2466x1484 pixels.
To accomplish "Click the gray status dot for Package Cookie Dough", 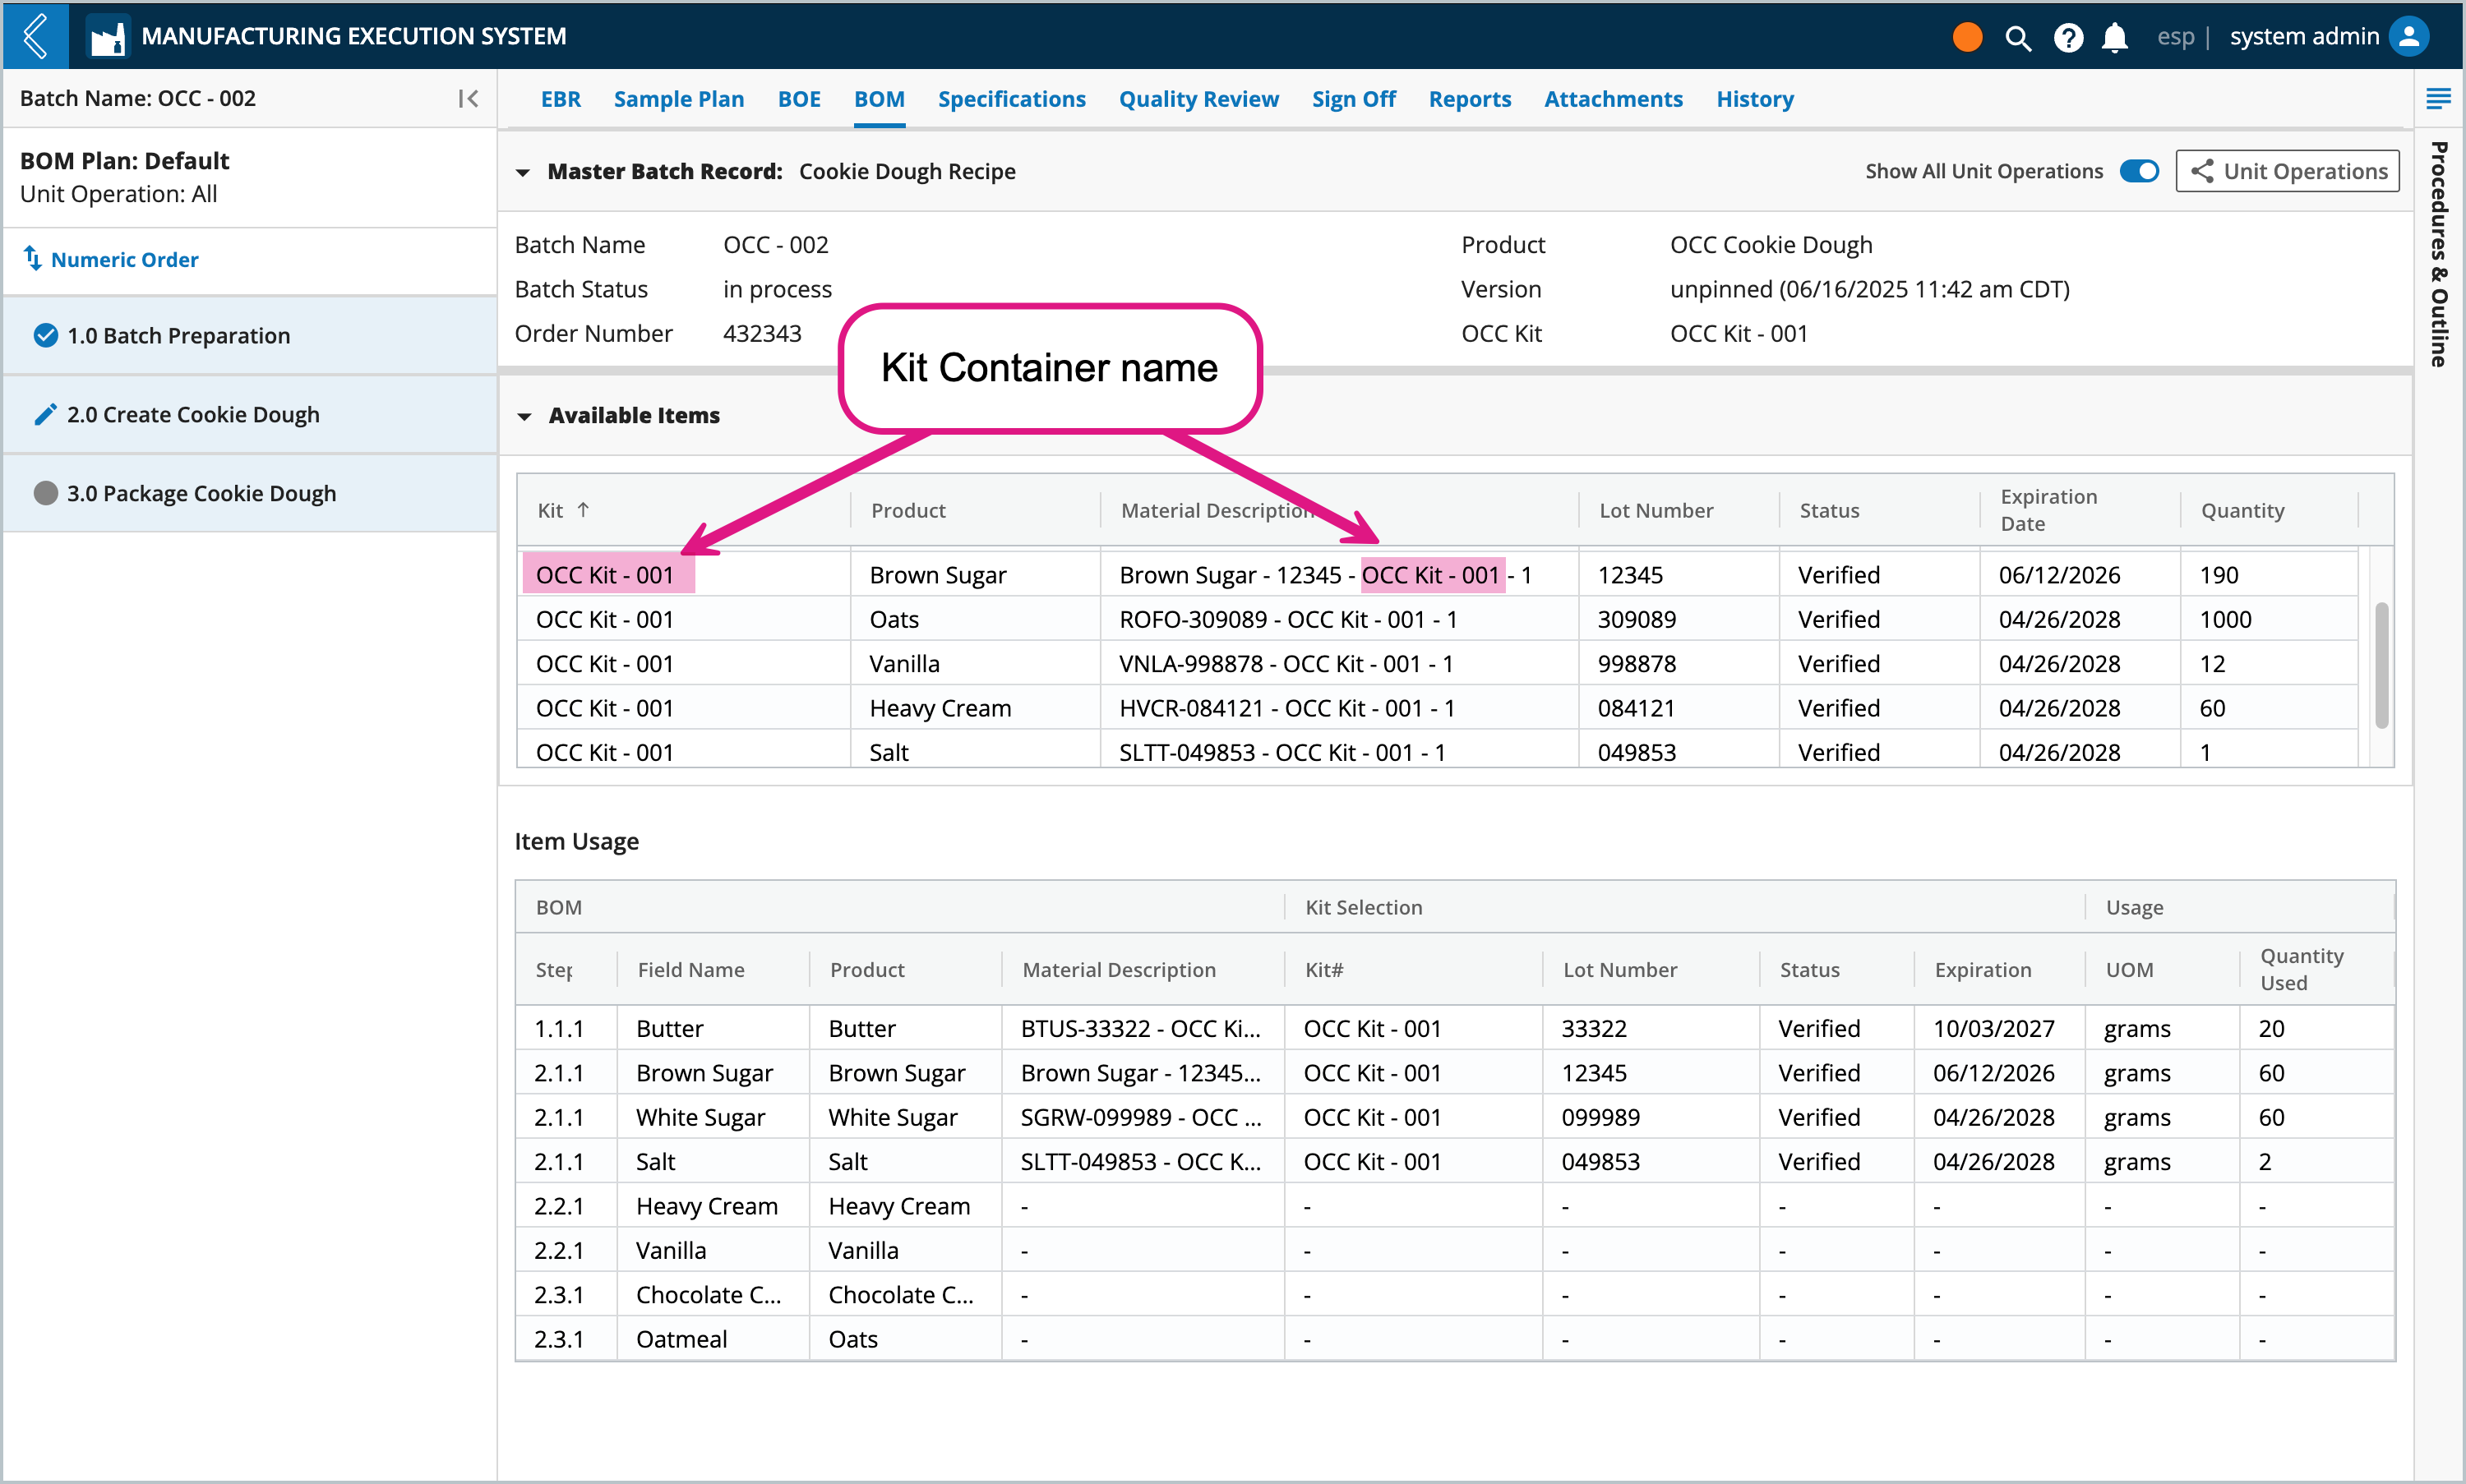I will click(45, 493).
